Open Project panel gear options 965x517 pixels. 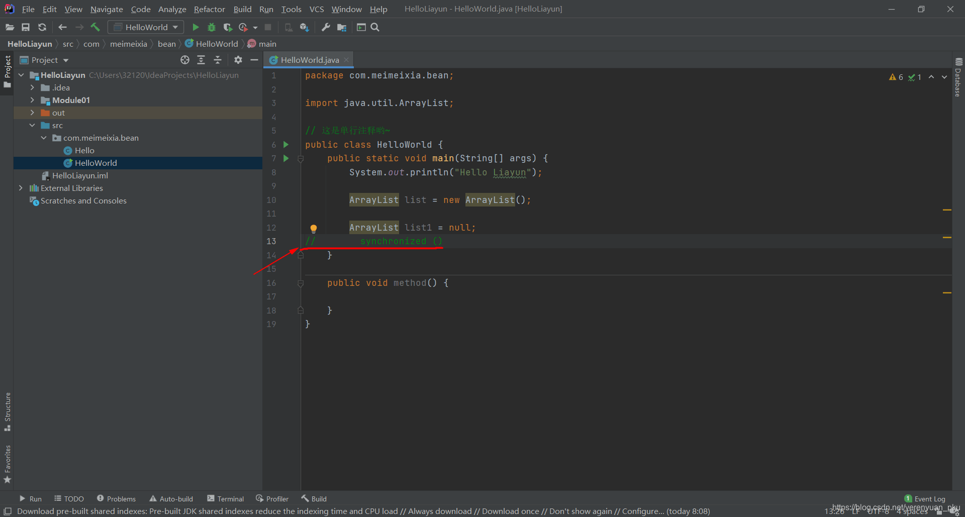click(x=238, y=60)
